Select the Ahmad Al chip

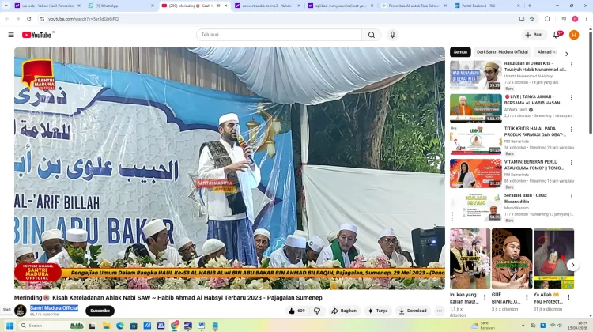tap(546, 52)
